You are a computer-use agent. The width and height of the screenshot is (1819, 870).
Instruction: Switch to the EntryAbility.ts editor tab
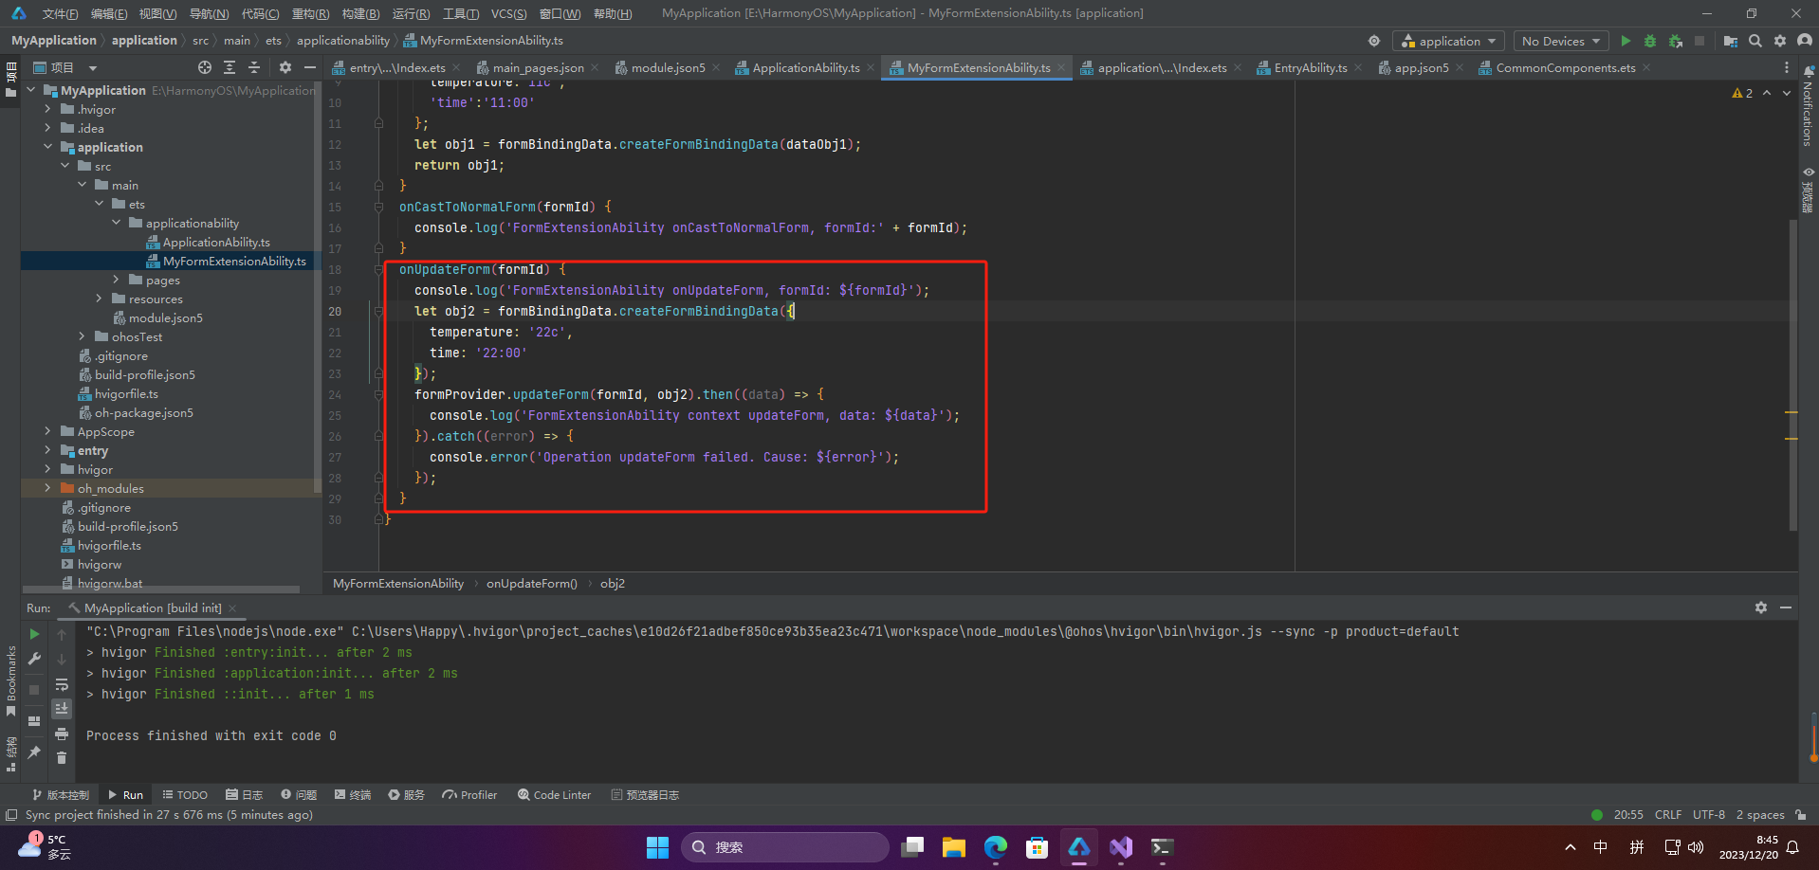pos(1310,67)
